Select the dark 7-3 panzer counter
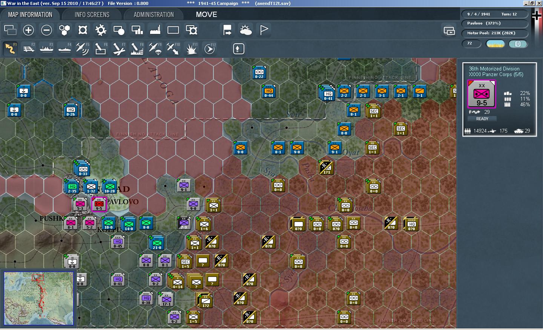 pos(184,223)
